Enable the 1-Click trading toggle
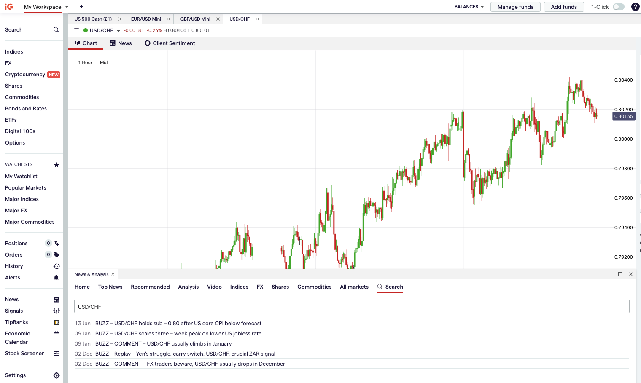Image resolution: width=641 pixels, height=383 pixels. 619,7
